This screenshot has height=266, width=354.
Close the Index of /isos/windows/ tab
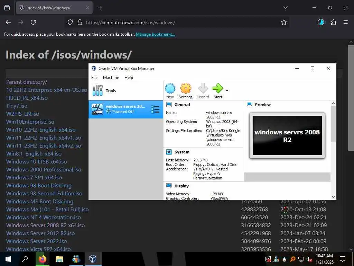pyautogui.click(x=87, y=8)
